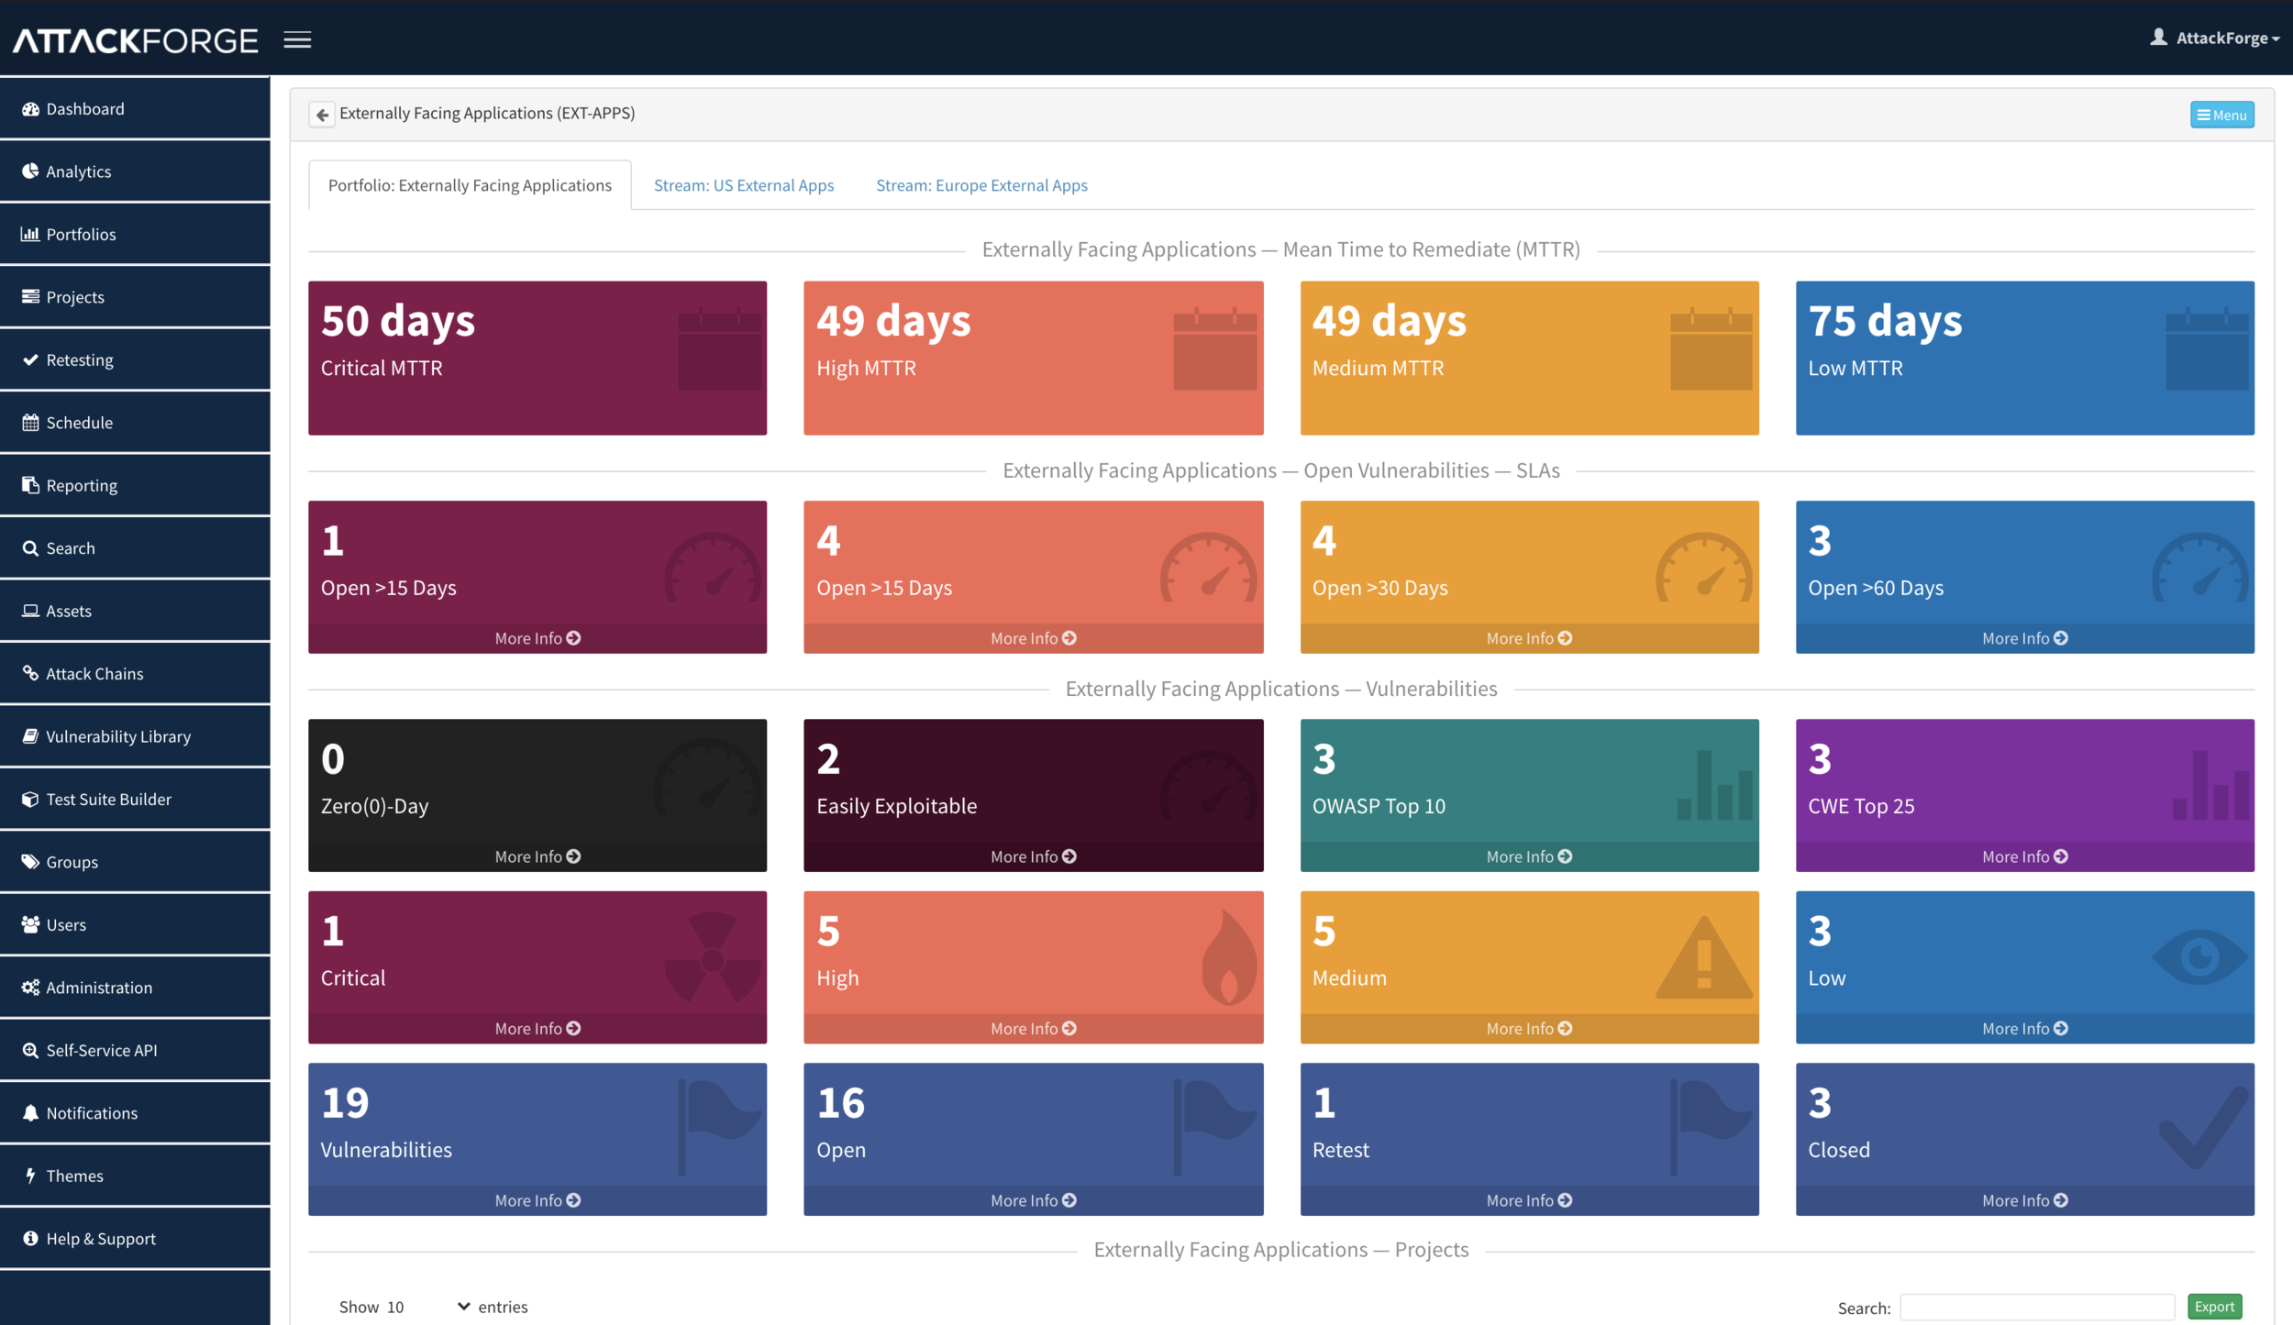Open the Analytics pie chart icon
Image resolution: width=2293 pixels, height=1325 pixels.
pyautogui.click(x=30, y=171)
